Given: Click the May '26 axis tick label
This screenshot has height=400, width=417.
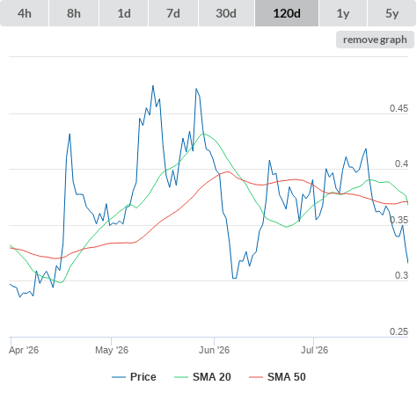Looking at the screenshot, I should pos(112,350).
